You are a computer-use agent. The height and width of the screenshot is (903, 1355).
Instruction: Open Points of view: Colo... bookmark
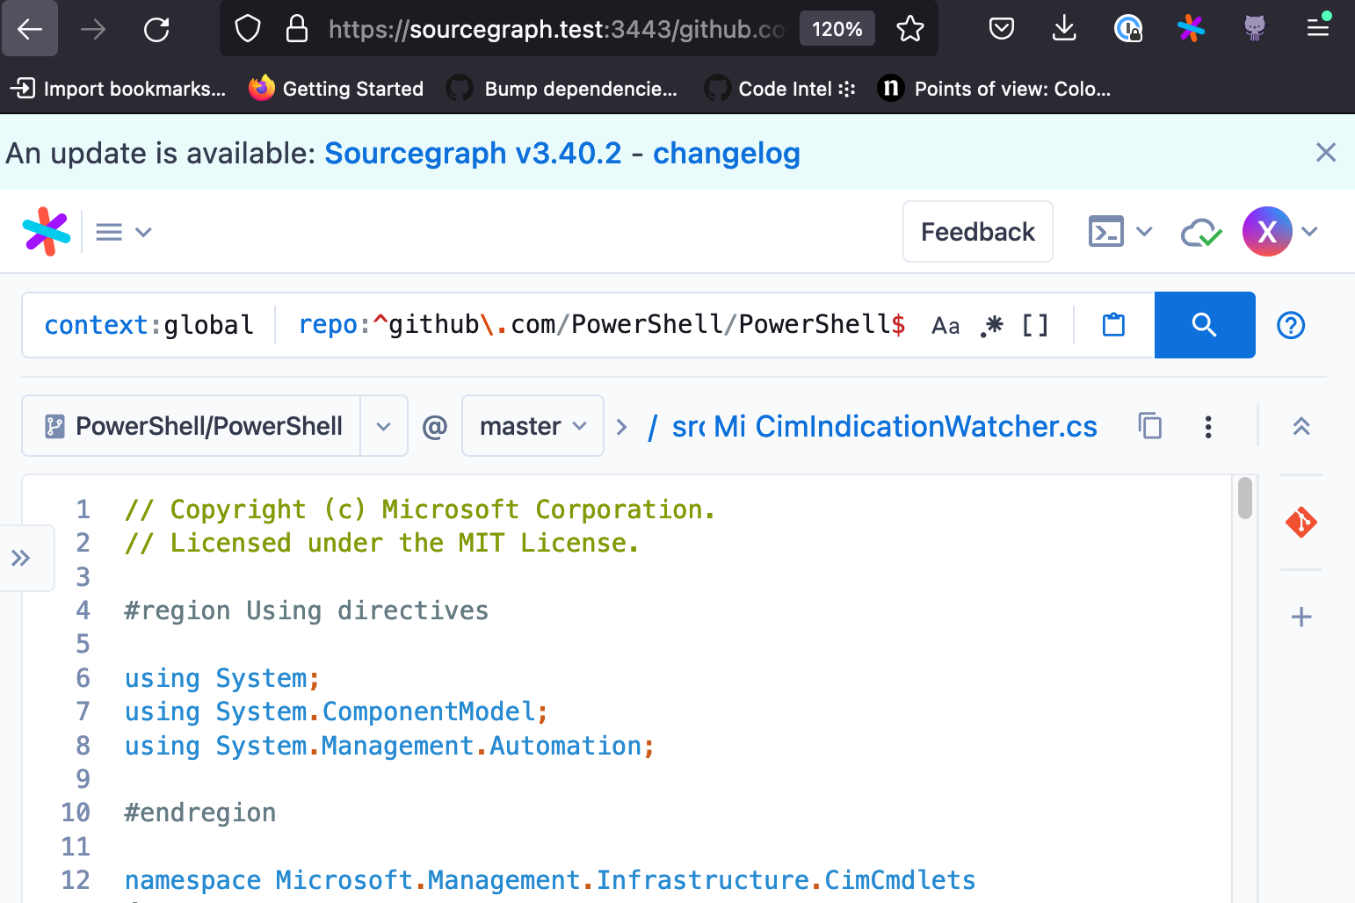tap(994, 89)
